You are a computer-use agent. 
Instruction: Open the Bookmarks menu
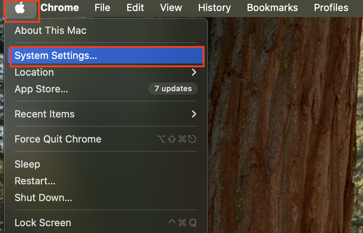coord(272,8)
